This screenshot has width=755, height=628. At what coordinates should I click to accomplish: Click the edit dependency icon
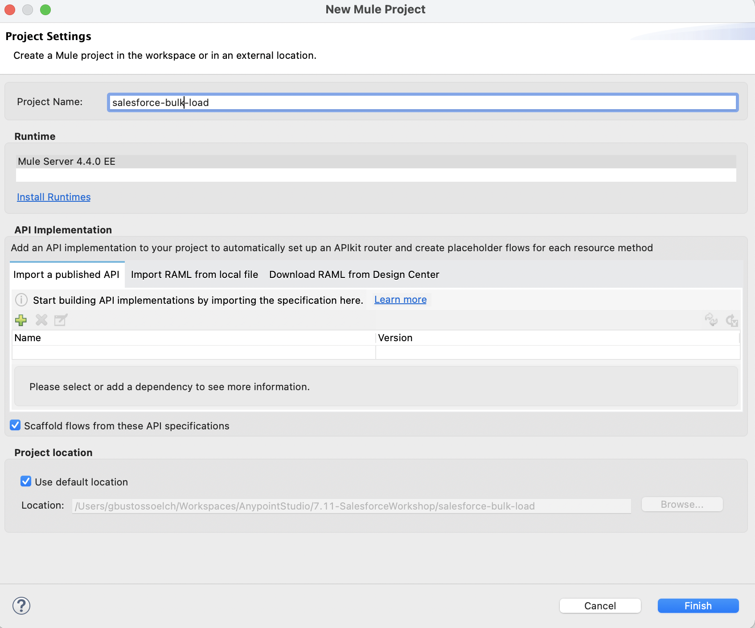(x=61, y=320)
